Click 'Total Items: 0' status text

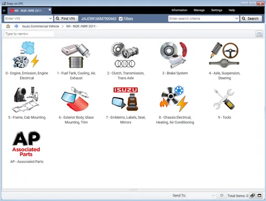[238, 195]
